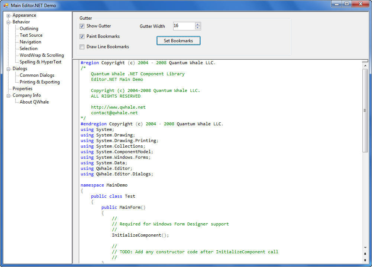Click the scrollbar up arrow
Image resolution: width=372 pixels, height=267 pixels.
(x=365, y=66)
